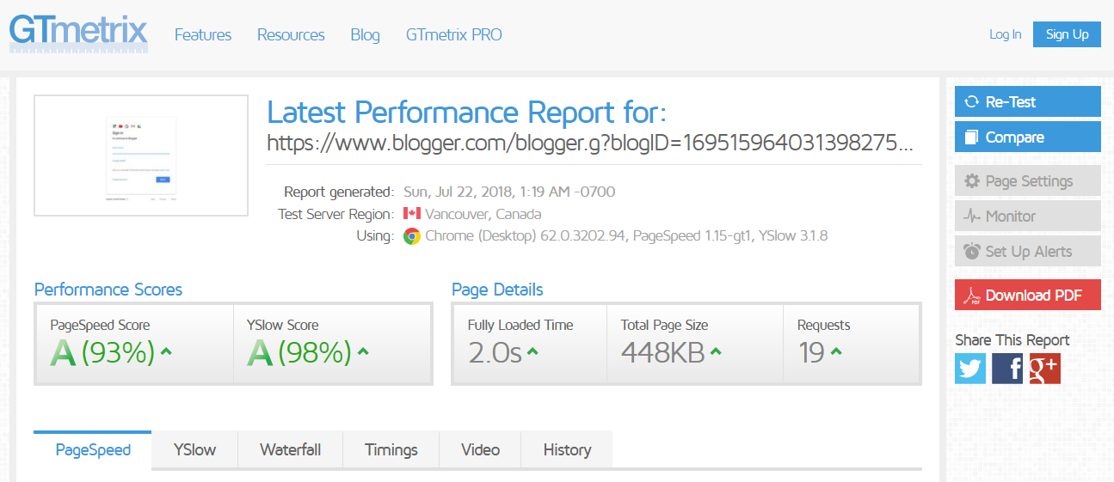Select the PageSpeed tab
1114x482 pixels.
pyautogui.click(x=93, y=449)
